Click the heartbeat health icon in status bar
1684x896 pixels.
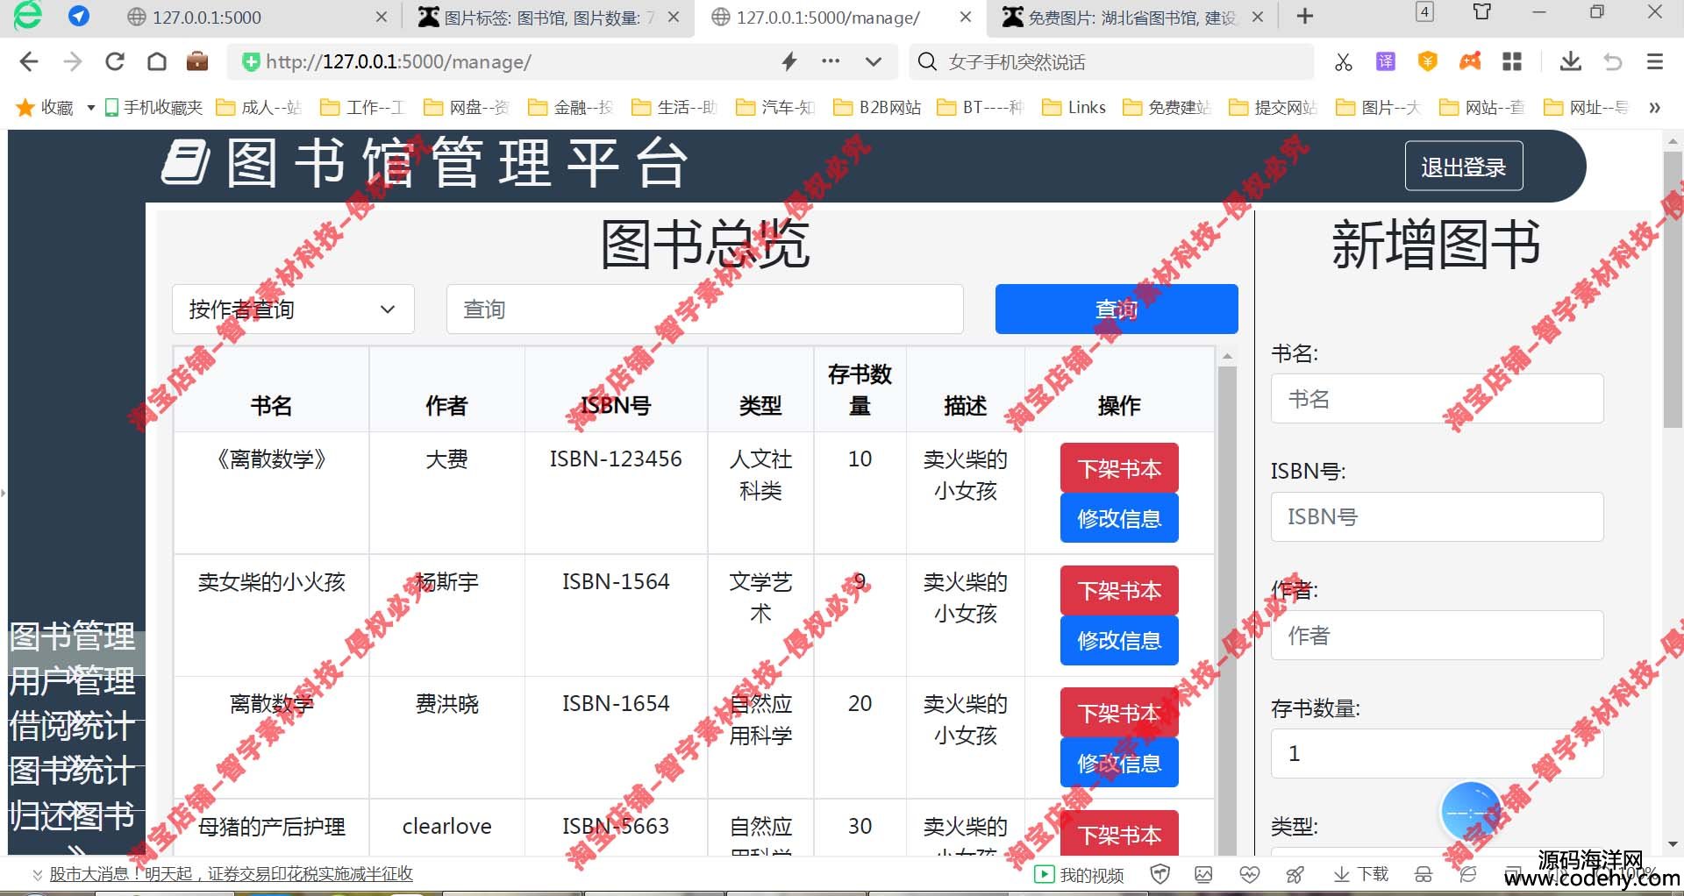coord(1249,874)
